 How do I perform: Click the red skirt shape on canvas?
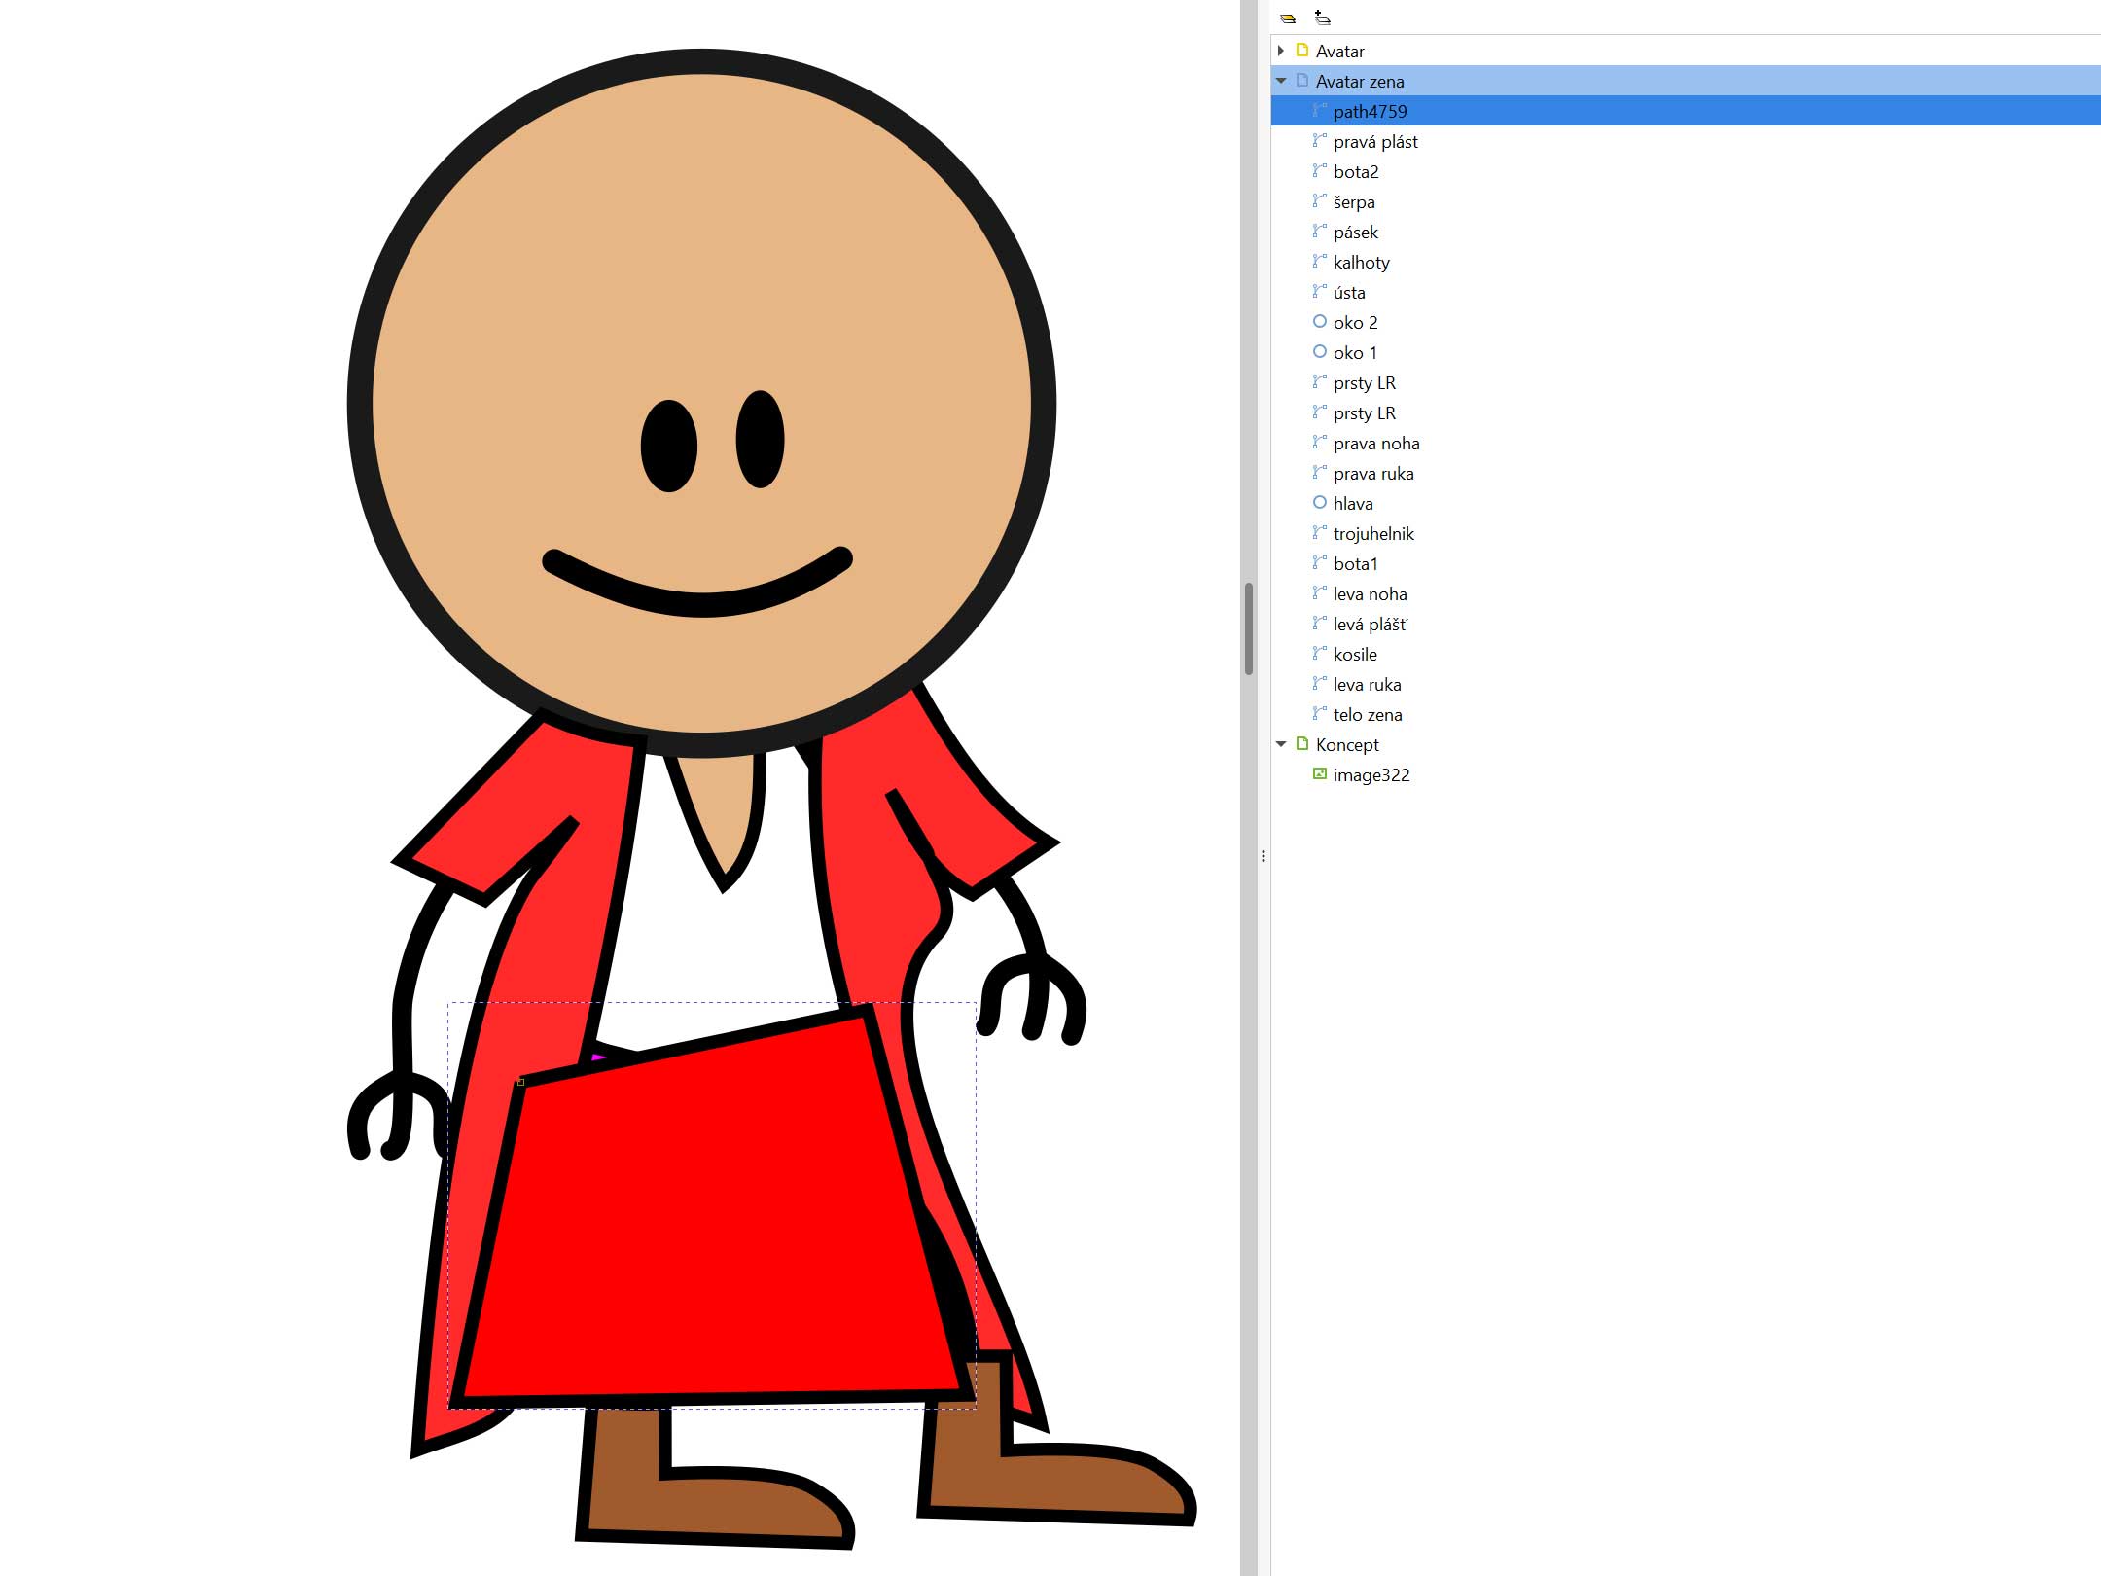click(710, 1226)
